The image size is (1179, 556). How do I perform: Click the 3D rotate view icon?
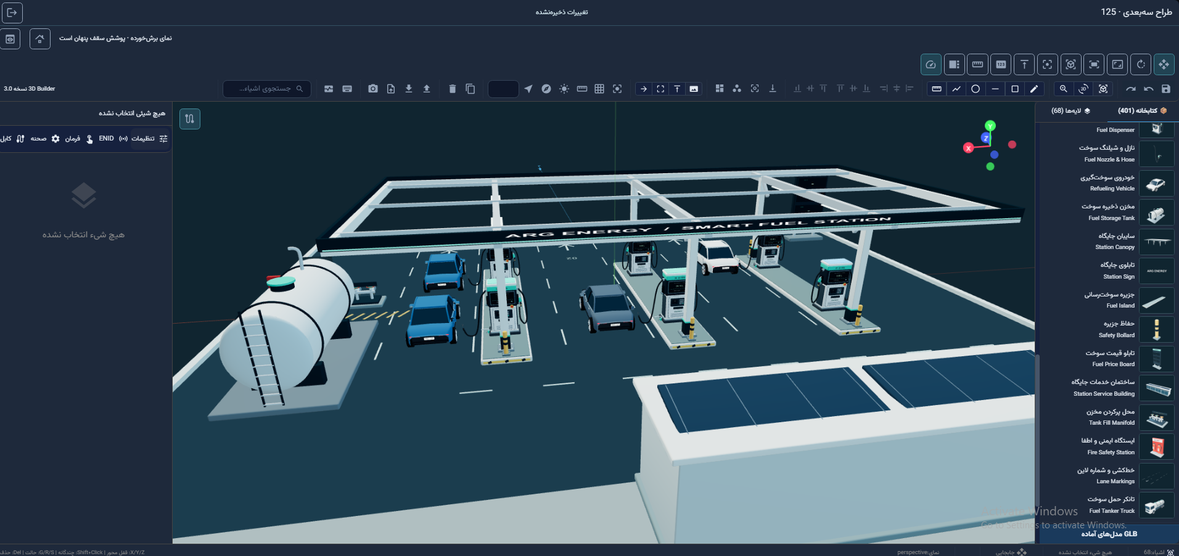coord(1083,89)
